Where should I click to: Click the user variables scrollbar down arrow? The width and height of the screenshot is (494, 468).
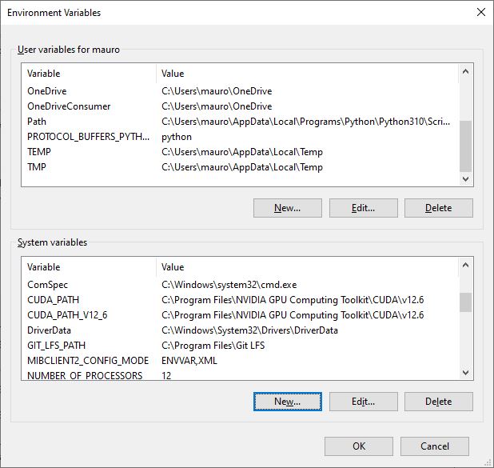465,179
